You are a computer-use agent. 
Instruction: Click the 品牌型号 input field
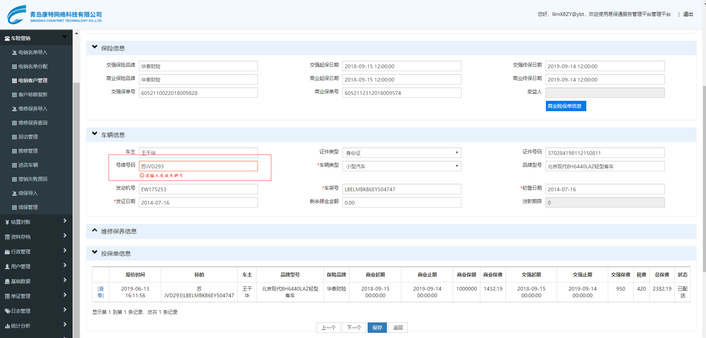pyautogui.click(x=605, y=166)
